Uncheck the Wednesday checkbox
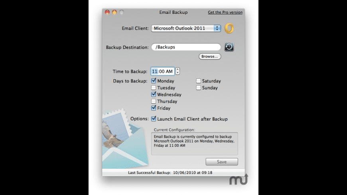 154,95
